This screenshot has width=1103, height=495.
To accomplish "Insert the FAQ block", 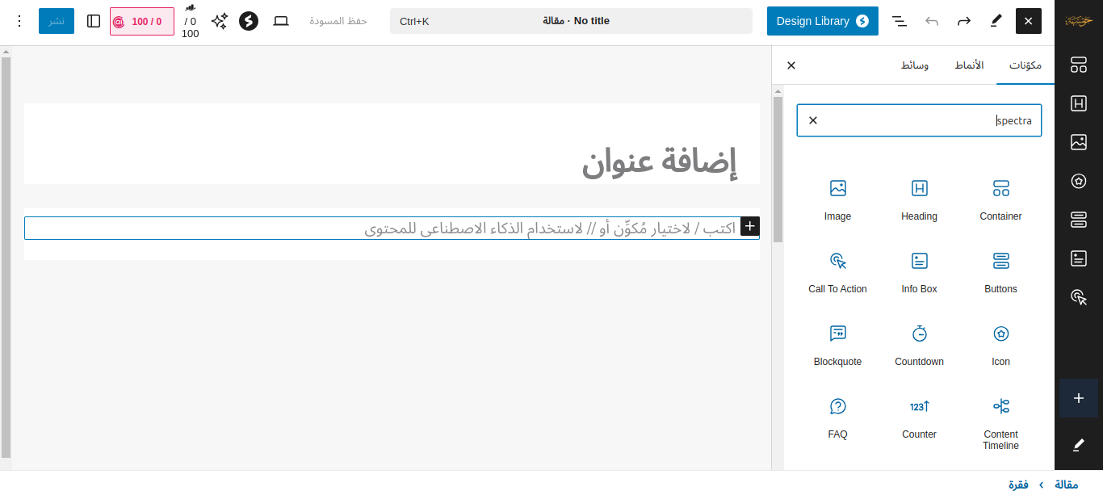I will [837, 417].
